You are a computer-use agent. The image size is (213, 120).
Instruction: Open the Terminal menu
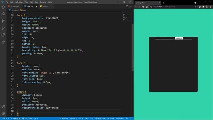click(43, 2)
